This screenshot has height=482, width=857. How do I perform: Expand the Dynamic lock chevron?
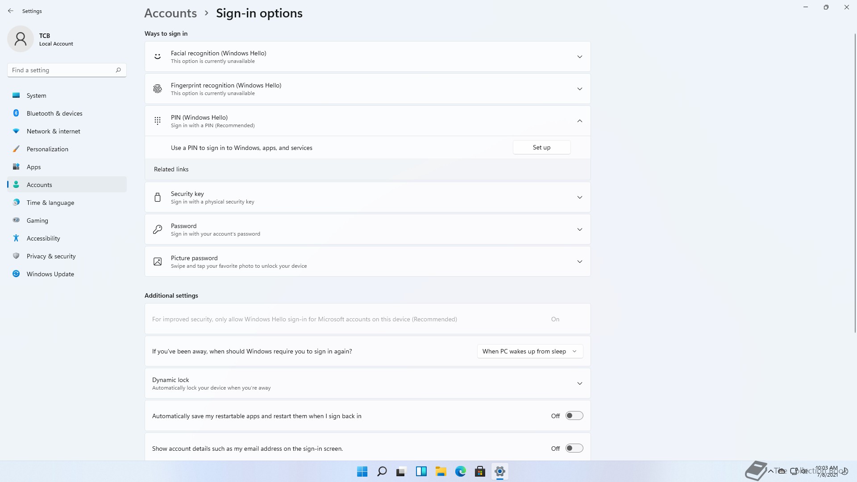click(579, 383)
